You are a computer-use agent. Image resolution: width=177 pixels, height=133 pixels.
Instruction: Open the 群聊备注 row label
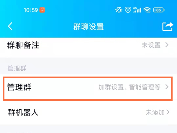[x=23, y=45]
